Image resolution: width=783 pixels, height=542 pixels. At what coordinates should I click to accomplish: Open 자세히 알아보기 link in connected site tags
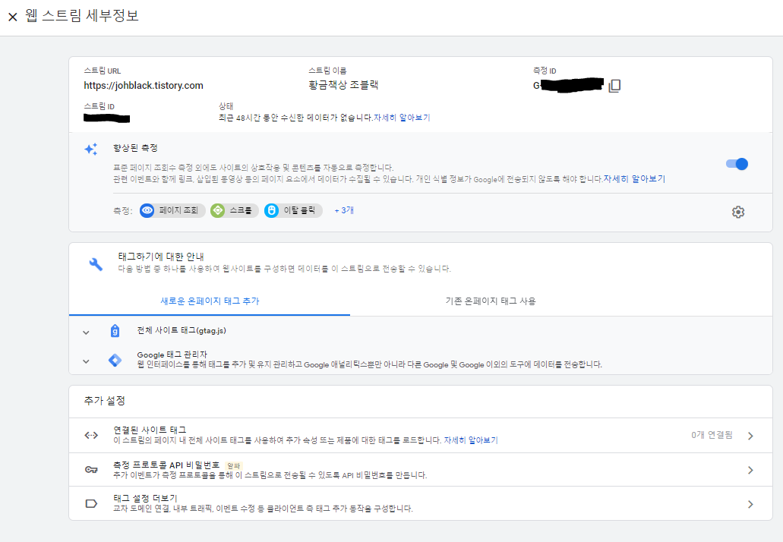471,440
